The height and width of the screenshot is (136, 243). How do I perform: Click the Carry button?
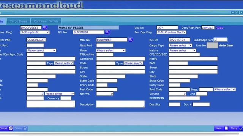point(236,128)
